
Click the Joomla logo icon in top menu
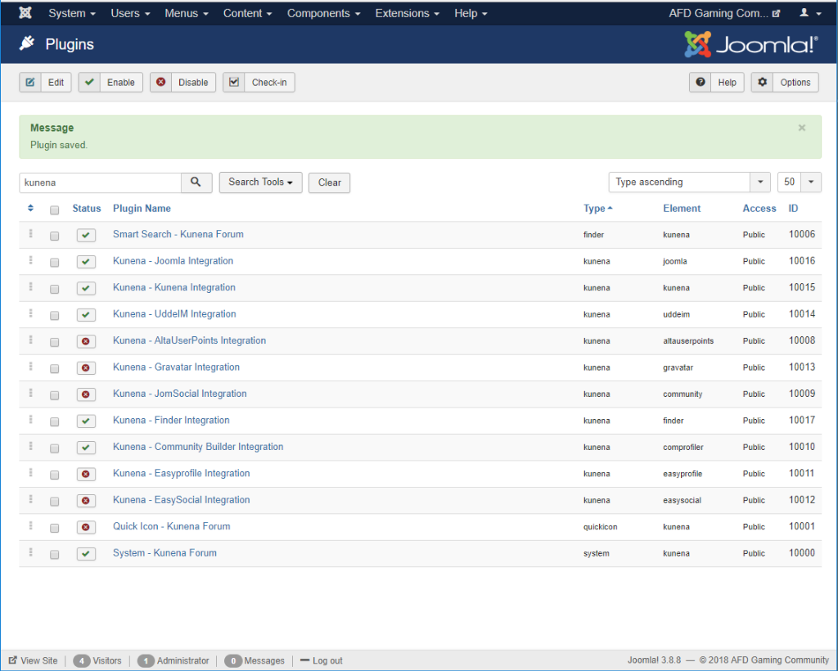25,14
